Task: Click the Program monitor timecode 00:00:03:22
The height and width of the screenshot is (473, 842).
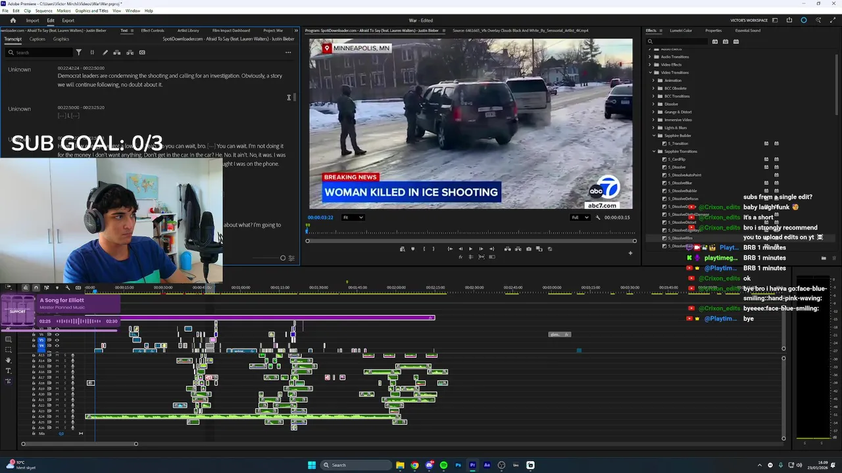Action: pyautogui.click(x=320, y=217)
